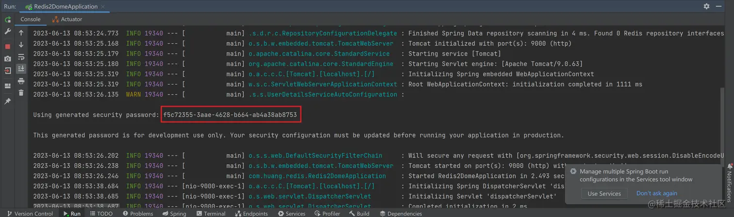Image resolution: width=734 pixels, height=217 pixels.
Task: Pin the Run tab with the pin icon
Action: (x=8, y=101)
